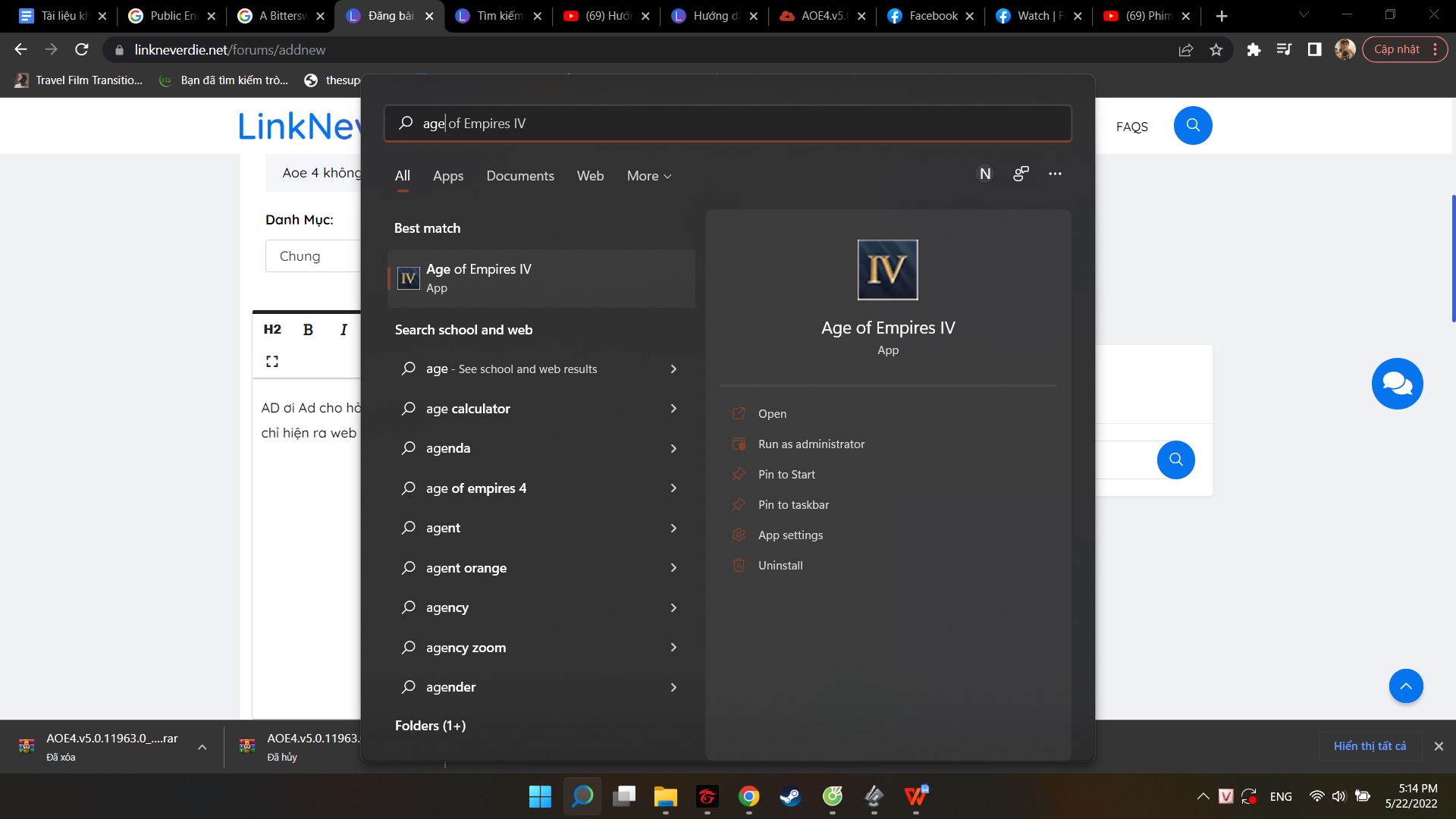Expand 'agency' suggestion arrow
Screen dimensions: 1456x819
673,607
